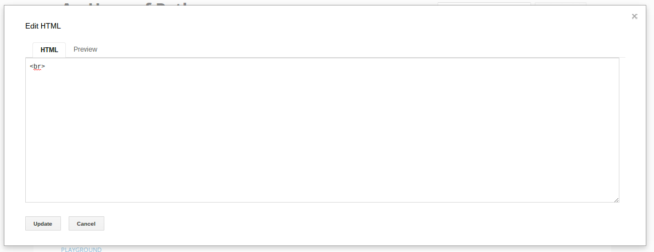Click the Update button
This screenshot has height=252, width=654.
tap(43, 223)
